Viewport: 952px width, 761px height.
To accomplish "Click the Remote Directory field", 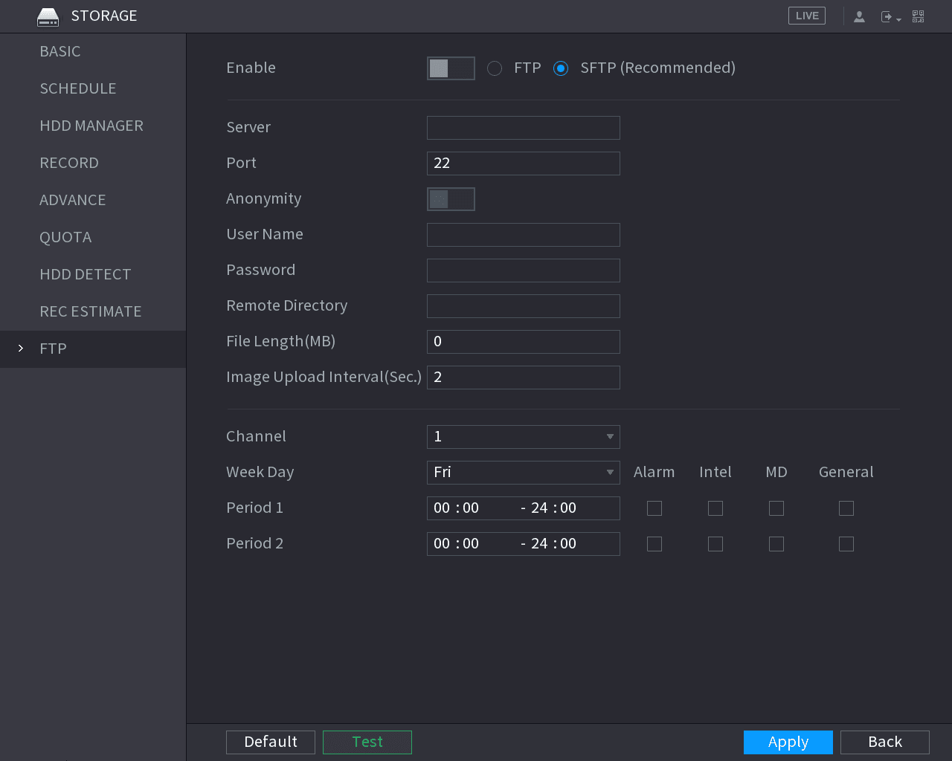I will pyautogui.click(x=524, y=306).
